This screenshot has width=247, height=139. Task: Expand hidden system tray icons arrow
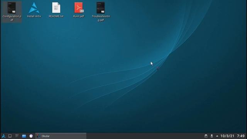(x=217, y=136)
